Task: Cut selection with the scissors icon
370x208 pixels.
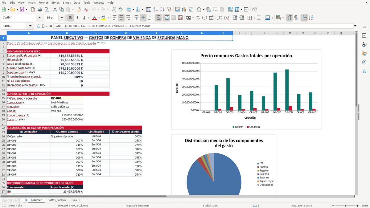Action: click(x=55, y=10)
